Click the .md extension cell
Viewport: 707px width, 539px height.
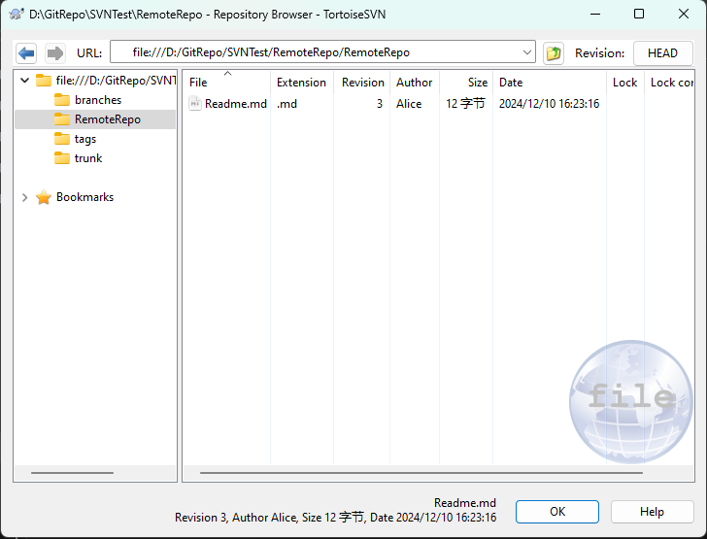[x=286, y=104]
